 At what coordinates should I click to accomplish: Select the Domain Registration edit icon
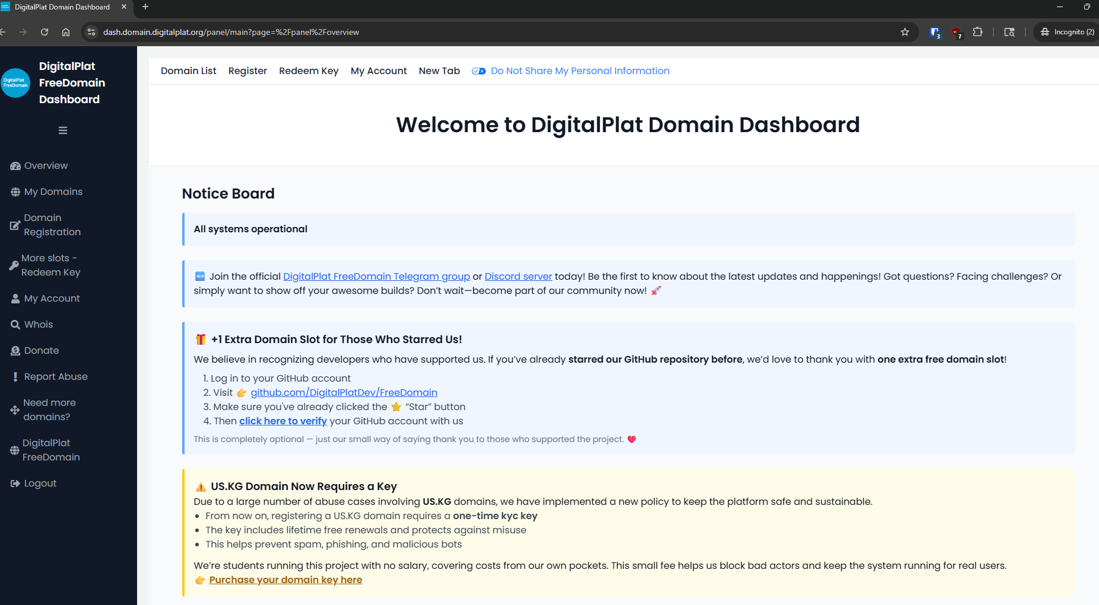15,225
